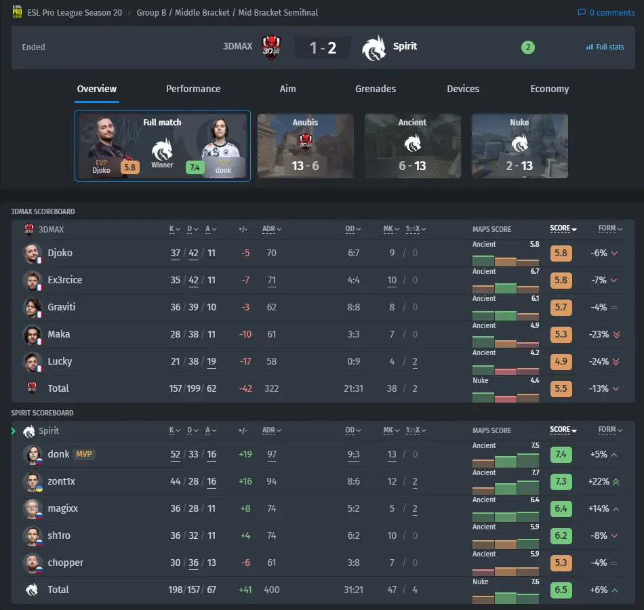Click the ESL Pro League logo icon
The height and width of the screenshot is (610, 644).
[x=17, y=12]
